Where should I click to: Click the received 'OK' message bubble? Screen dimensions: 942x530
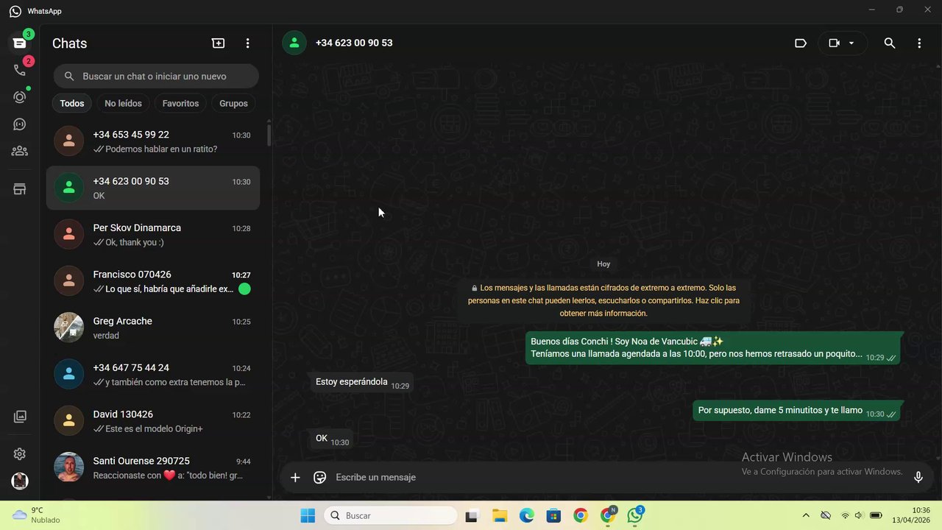point(330,439)
